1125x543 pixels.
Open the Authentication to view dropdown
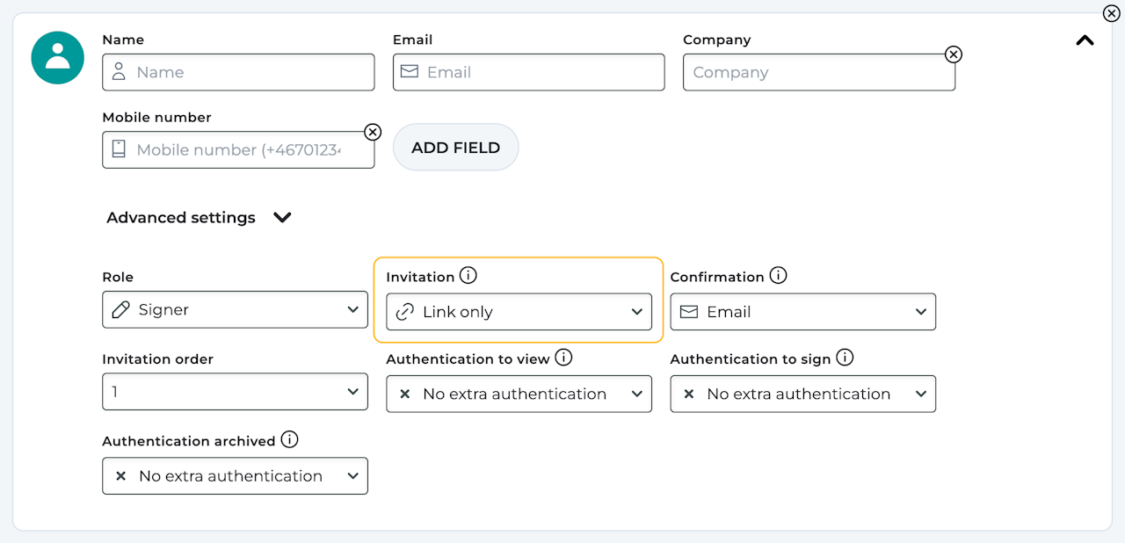point(519,394)
